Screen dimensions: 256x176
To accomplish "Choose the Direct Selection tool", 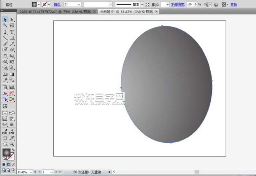I will pyautogui.click(x=12, y=20).
